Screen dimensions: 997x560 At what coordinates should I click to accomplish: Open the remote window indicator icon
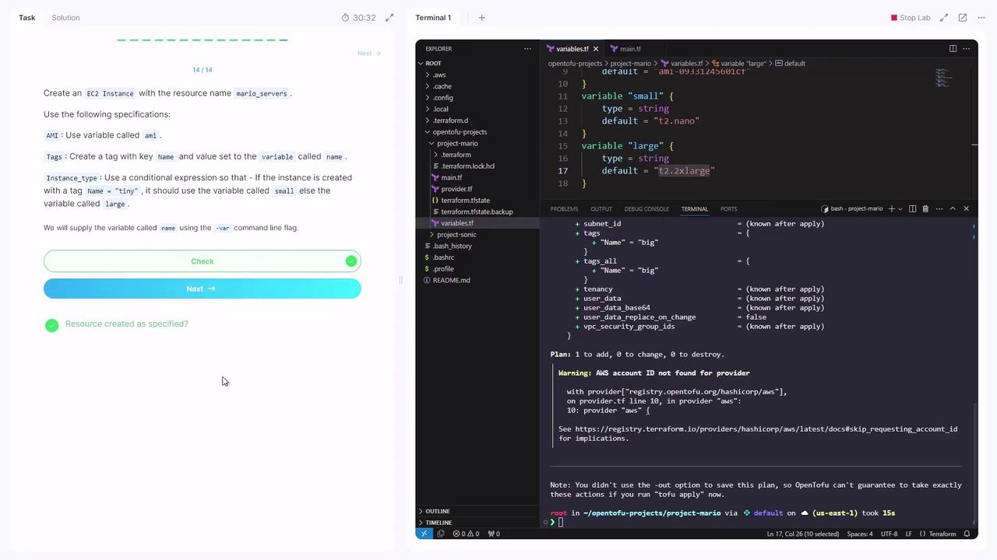[x=424, y=534]
